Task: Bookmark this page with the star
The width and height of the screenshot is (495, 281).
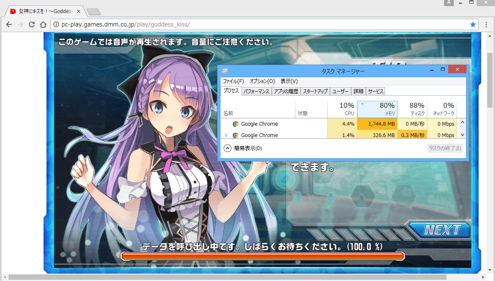Action: pyautogui.click(x=473, y=24)
